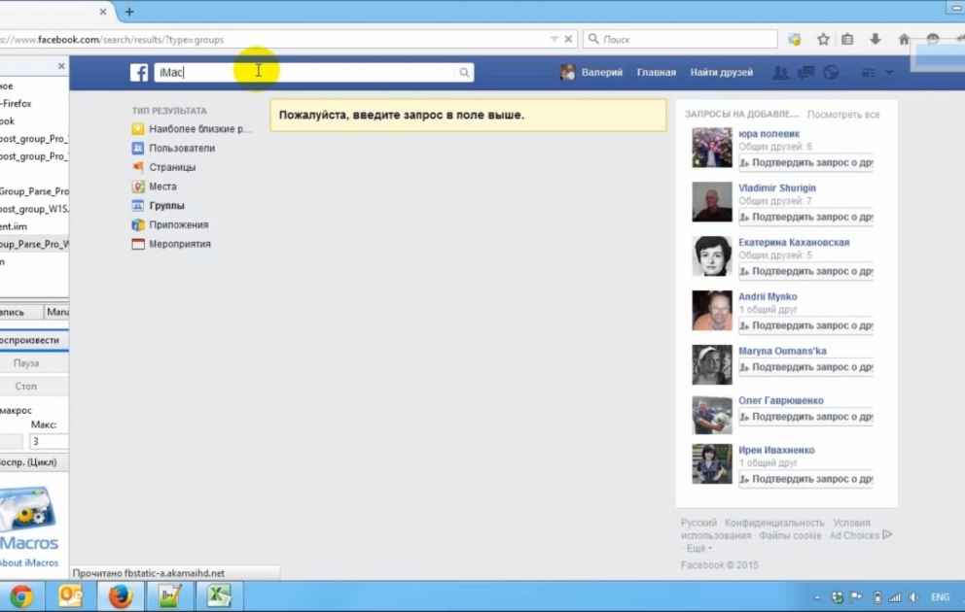This screenshot has width=965, height=612.
Task: Open a new browser tab
Action: click(129, 12)
